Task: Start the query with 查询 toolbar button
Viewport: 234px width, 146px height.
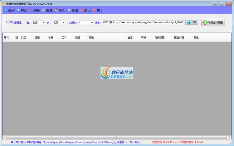Action: 9,10
